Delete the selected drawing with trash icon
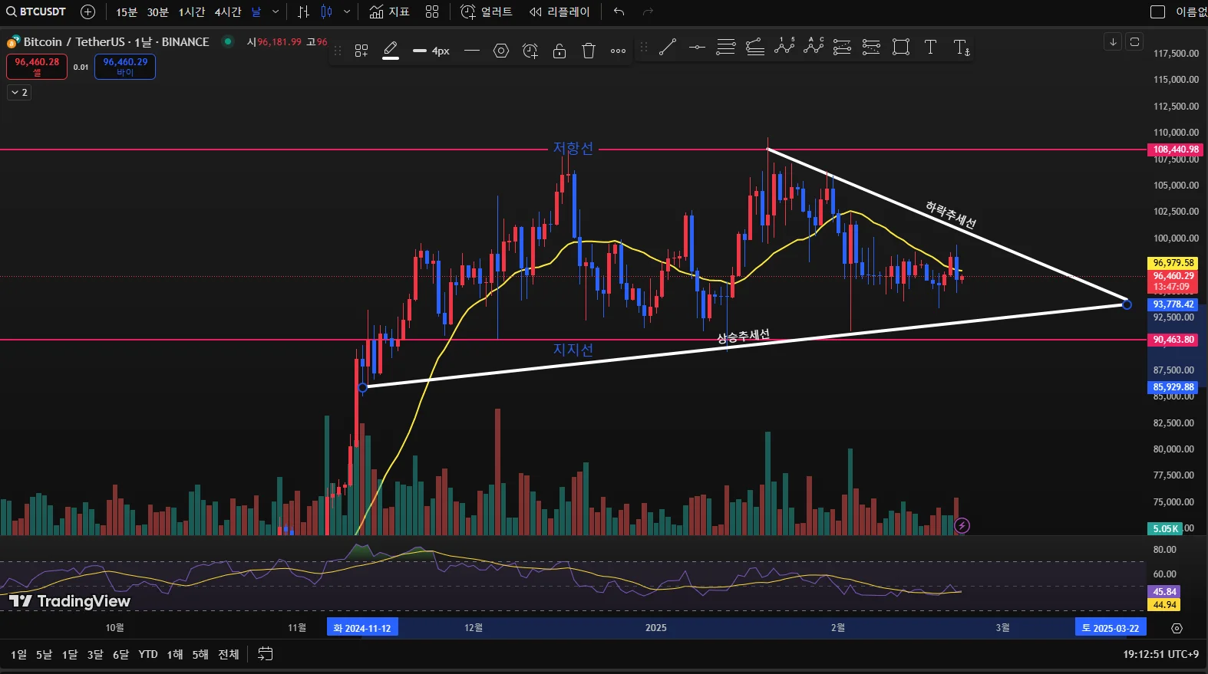This screenshot has height=674, width=1208. 589,51
